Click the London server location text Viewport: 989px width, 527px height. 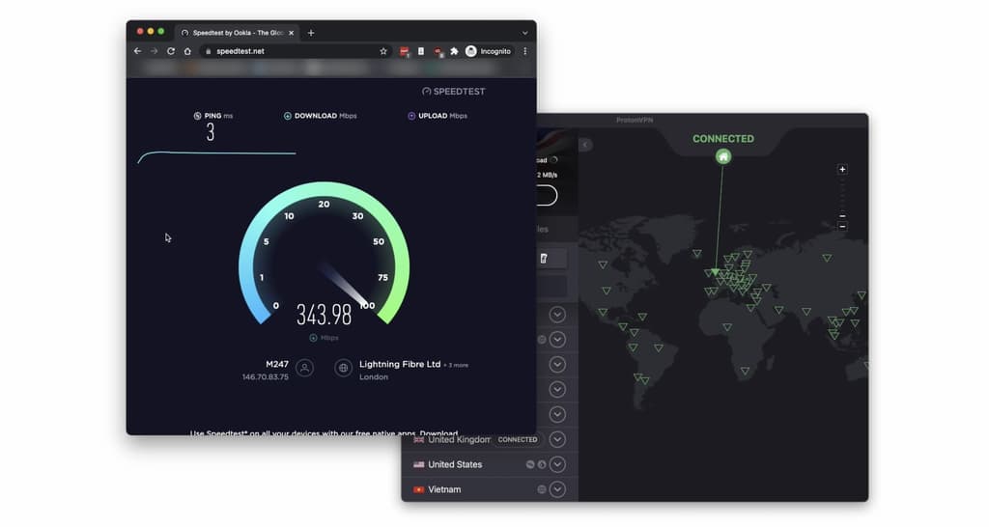pyautogui.click(x=374, y=377)
